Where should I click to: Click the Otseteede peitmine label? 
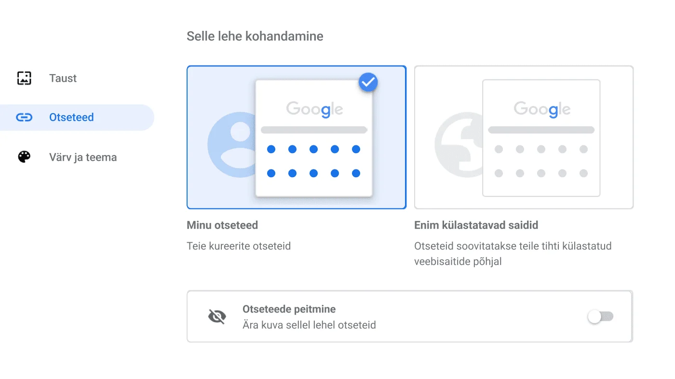click(x=289, y=309)
